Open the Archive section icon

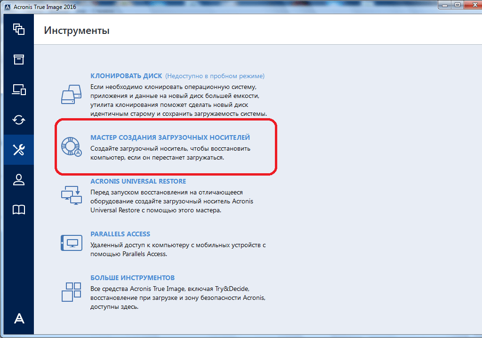point(18,59)
